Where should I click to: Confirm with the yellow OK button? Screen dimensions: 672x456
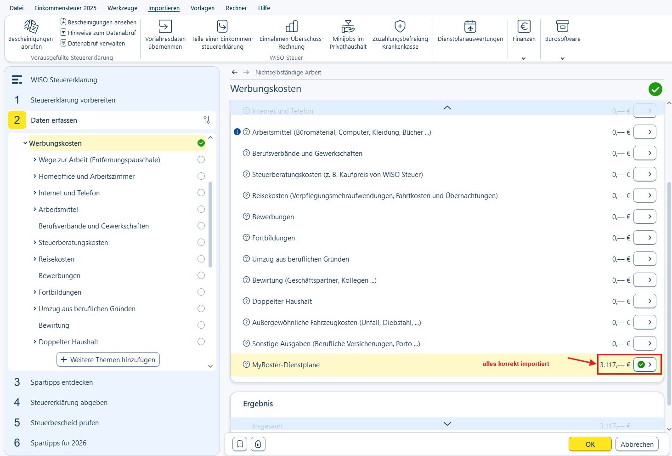click(x=590, y=444)
